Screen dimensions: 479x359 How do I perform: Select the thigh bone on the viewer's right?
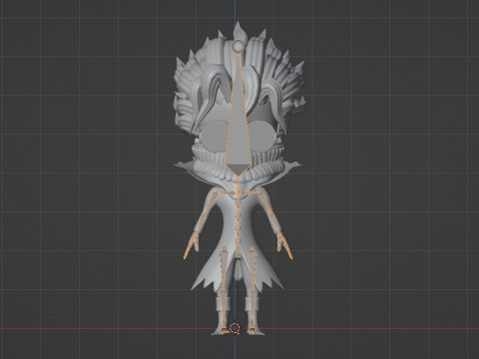click(251, 268)
